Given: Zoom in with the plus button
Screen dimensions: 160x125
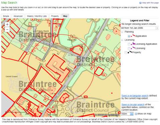Looking at the screenshot, I should coord(7,24).
